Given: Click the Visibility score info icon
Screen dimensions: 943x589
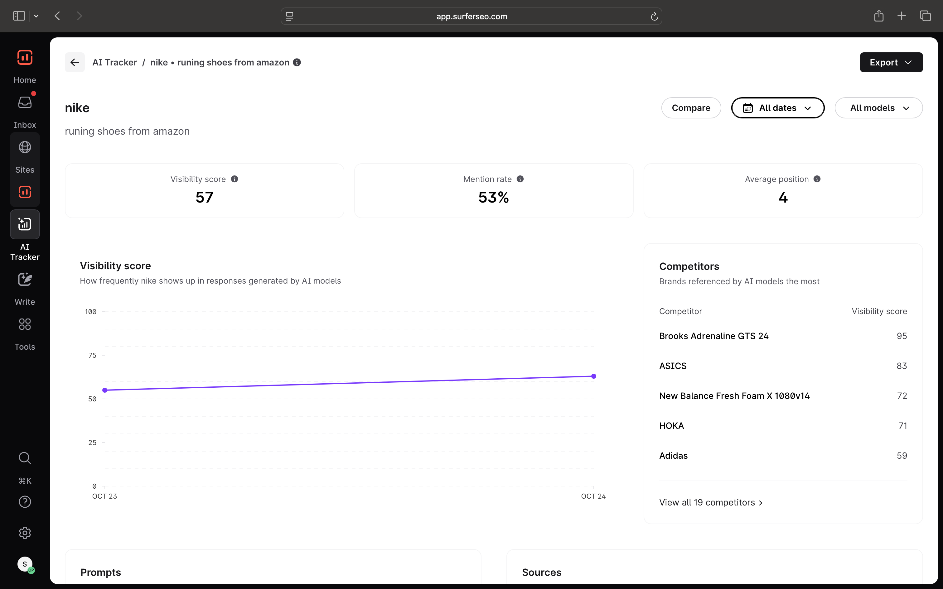Looking at the screenshot, I should pyautogui.click(x=235, y=179).
